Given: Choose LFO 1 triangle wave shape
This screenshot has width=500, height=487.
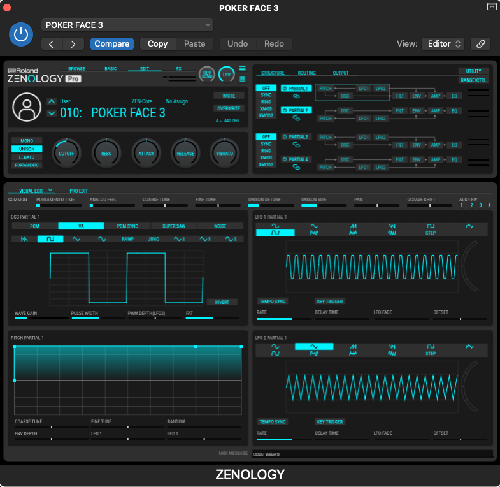Looking at the screenshot, I should (314, 226).
